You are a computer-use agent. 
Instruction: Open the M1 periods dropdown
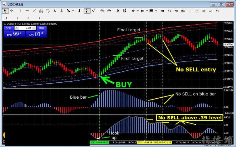[147, 11]
